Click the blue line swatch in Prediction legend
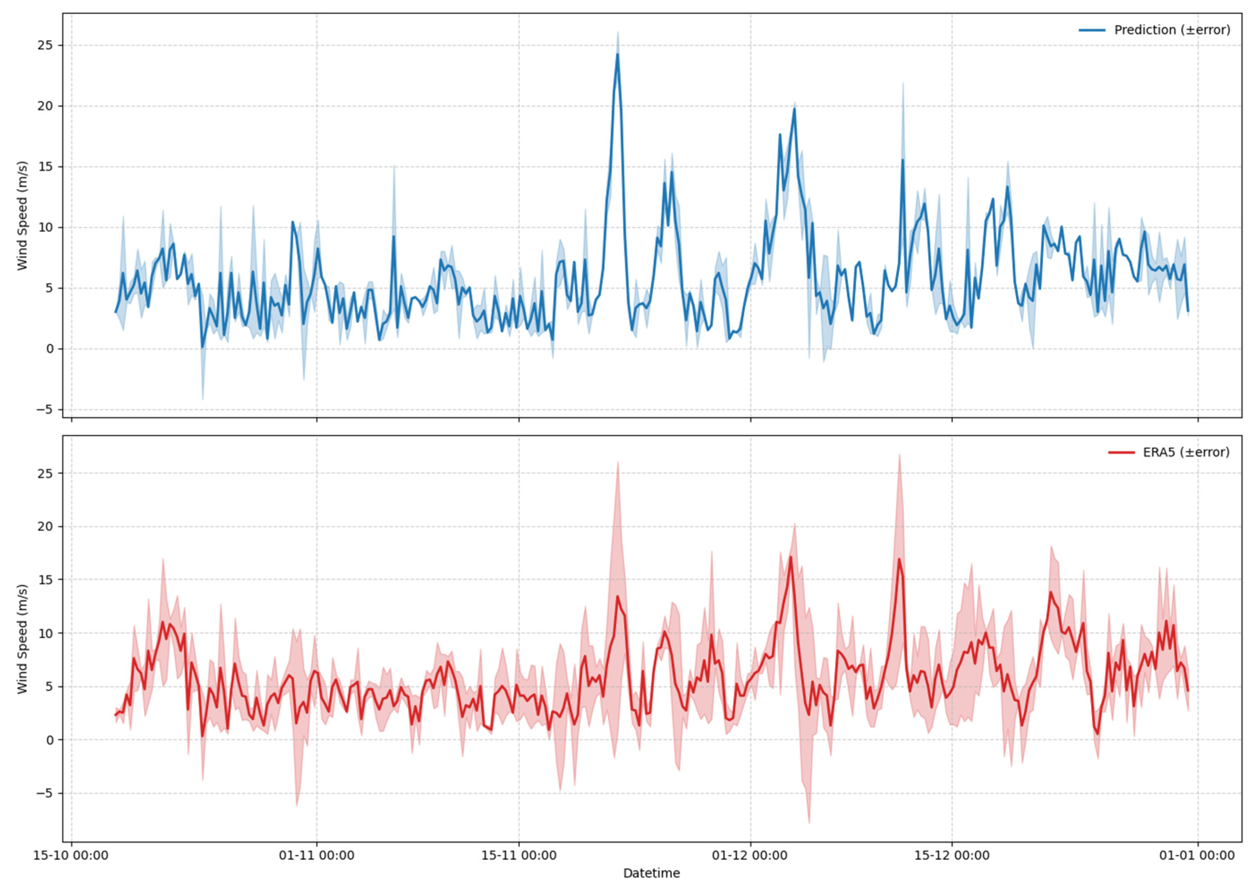Image resolution: width=1251 pixels, height=886 pixels. click(x=1092, y=30)
